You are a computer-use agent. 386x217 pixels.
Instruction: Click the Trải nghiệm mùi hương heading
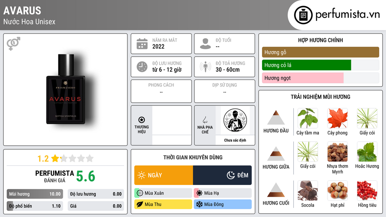click(320, 97)
